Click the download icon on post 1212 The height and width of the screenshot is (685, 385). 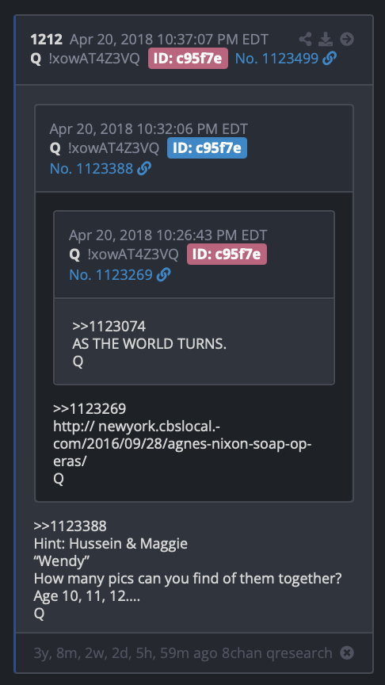(x=326, y=40)
